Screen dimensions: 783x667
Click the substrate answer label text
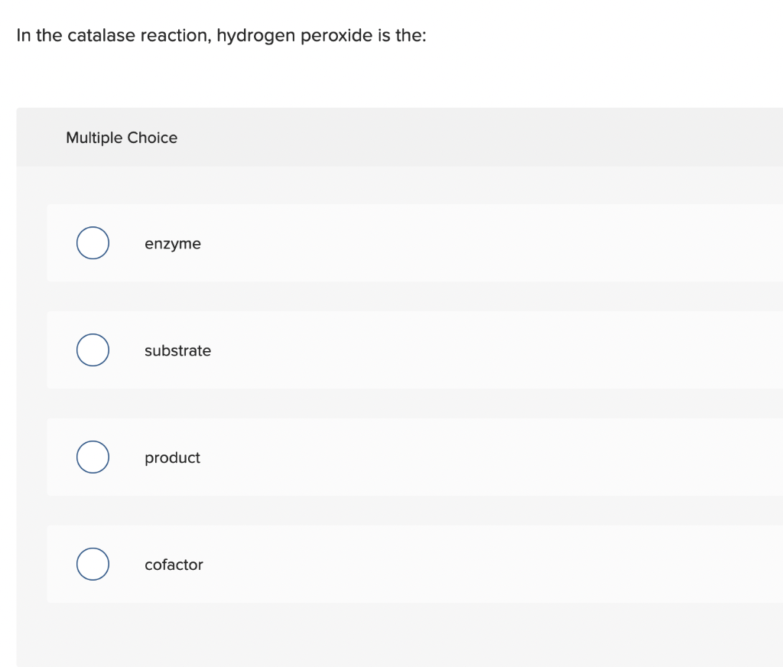click(x=178, y=350)
